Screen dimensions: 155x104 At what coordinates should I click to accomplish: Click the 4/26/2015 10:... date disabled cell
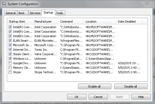tap(129, 63)
